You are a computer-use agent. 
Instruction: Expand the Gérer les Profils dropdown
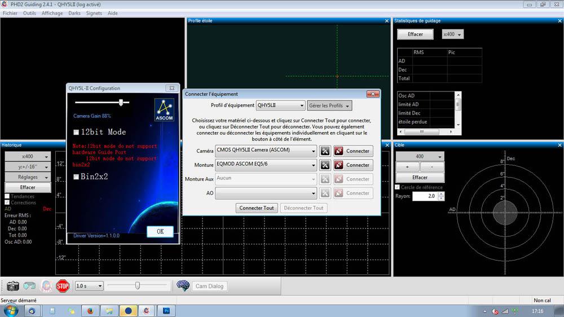(x=329, y=105)
